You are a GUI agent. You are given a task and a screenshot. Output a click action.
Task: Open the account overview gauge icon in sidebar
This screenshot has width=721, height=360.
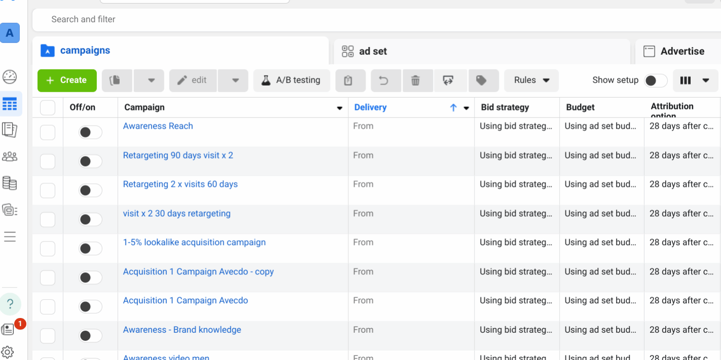pyautogui.click(x=10, y=77)
